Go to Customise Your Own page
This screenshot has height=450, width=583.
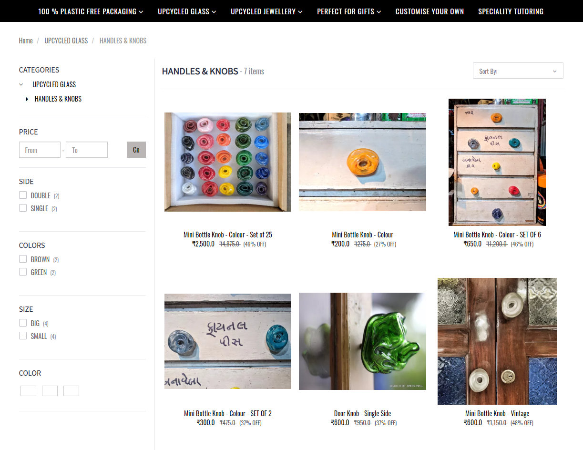[x=430, y=11]
